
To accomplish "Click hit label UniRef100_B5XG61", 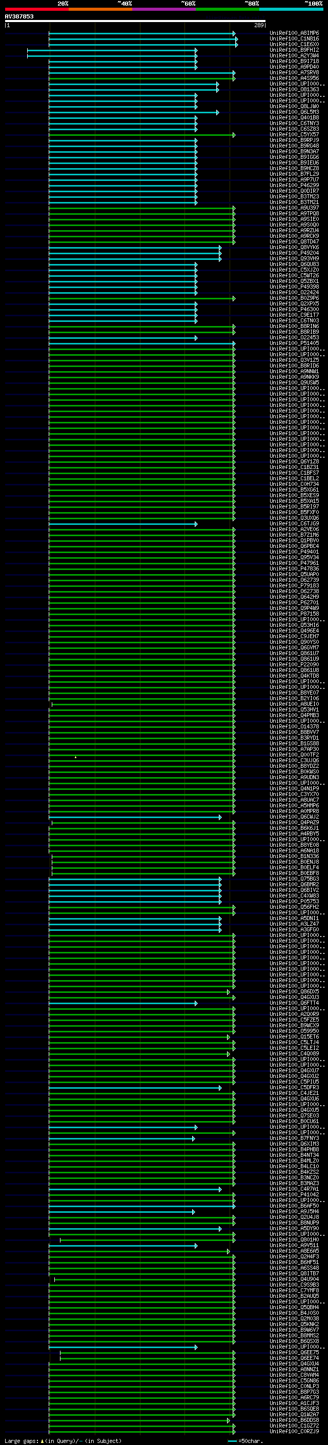I will (294, 489).
